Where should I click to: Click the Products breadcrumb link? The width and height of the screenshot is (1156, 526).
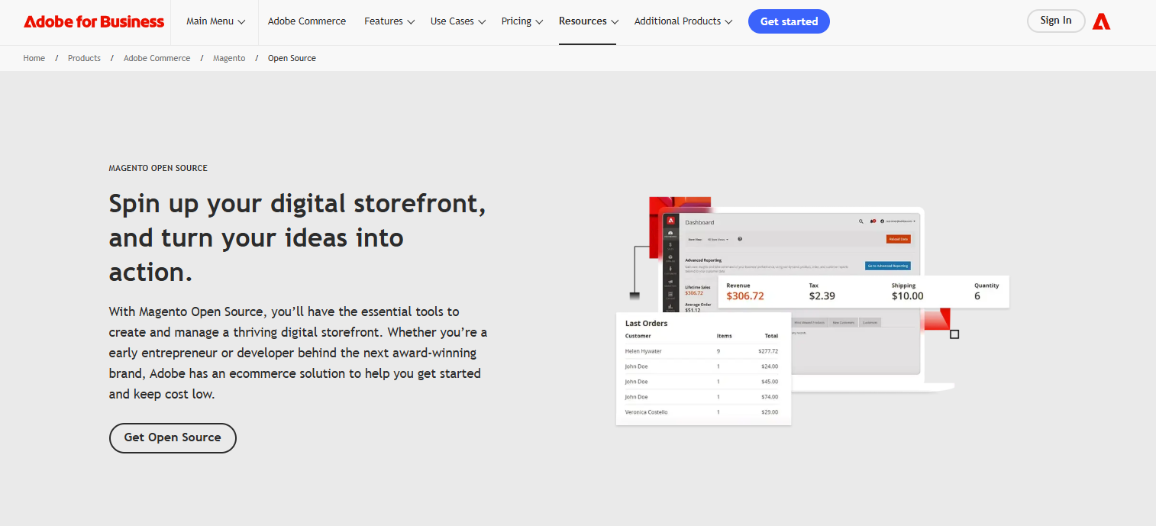pyautogui.click(x=84, y=58)
